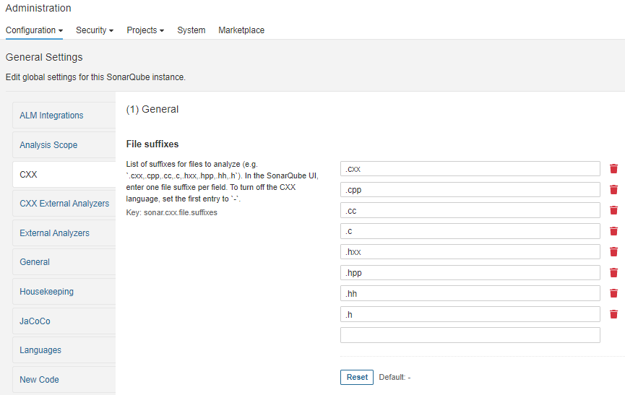Viewport: 625px width, 395px height.
Task: Expand the Security dropdown menu
Action: pos(95,30)
